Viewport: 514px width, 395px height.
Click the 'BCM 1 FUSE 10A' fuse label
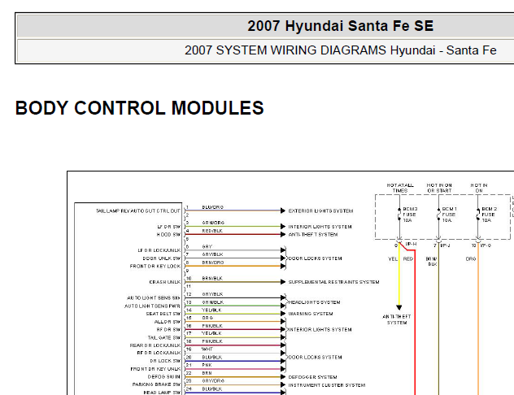[449, 215]
